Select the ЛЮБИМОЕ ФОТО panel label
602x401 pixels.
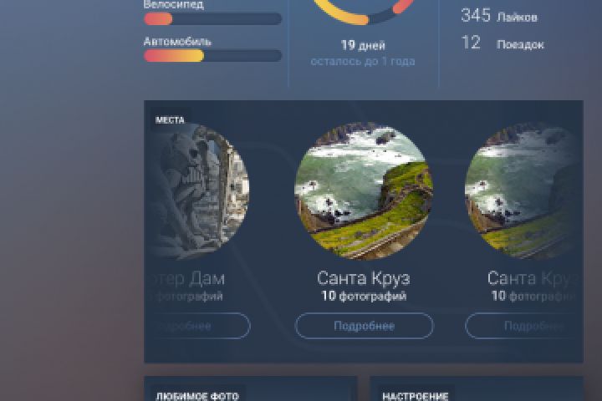(197, 396)
